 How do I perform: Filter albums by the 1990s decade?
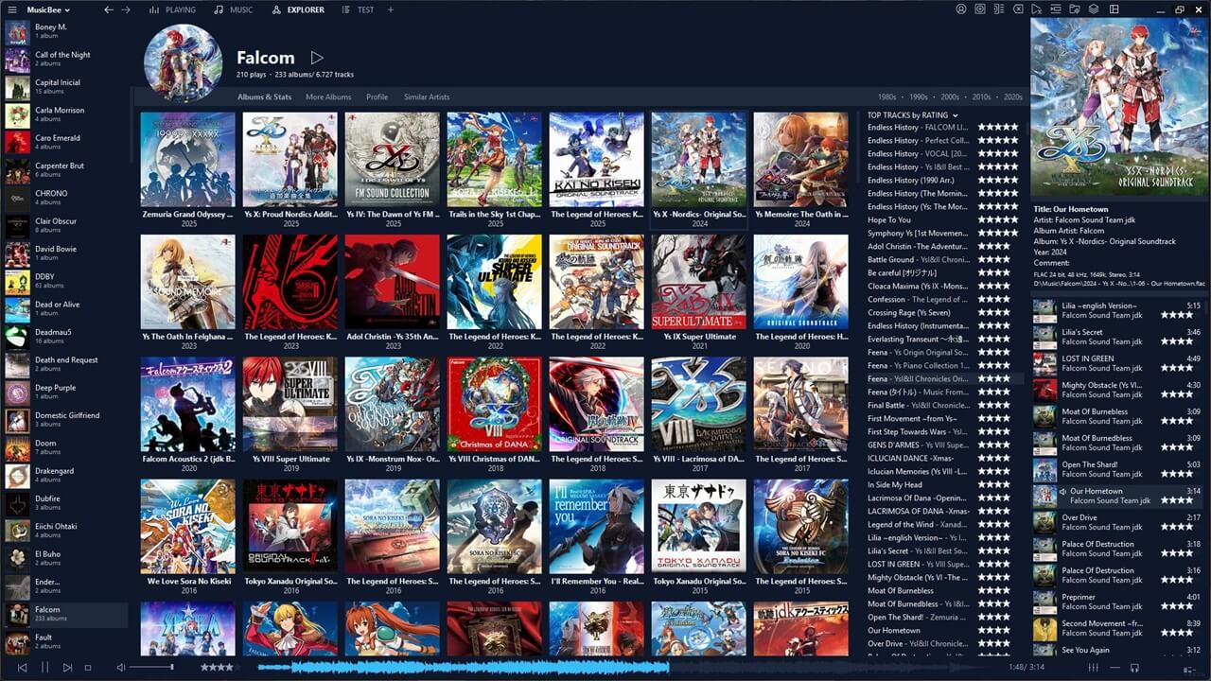(919, 96)
